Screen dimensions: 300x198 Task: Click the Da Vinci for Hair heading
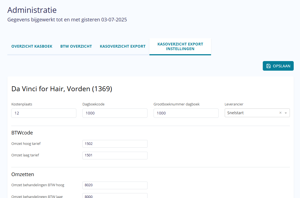62,89
